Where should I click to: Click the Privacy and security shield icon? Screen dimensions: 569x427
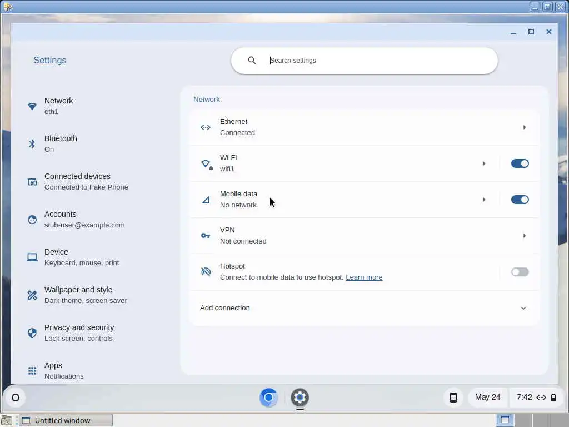[x=32, y=333]
